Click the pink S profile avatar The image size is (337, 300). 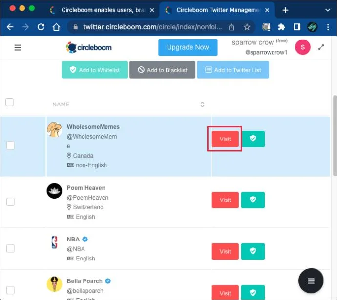click(x=303, y=47)
